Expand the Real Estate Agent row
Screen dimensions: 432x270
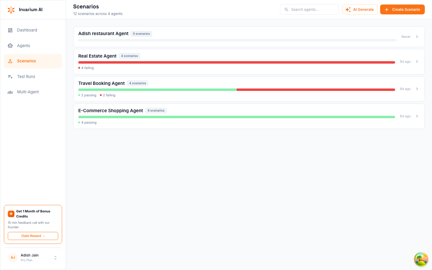point(417,61)
